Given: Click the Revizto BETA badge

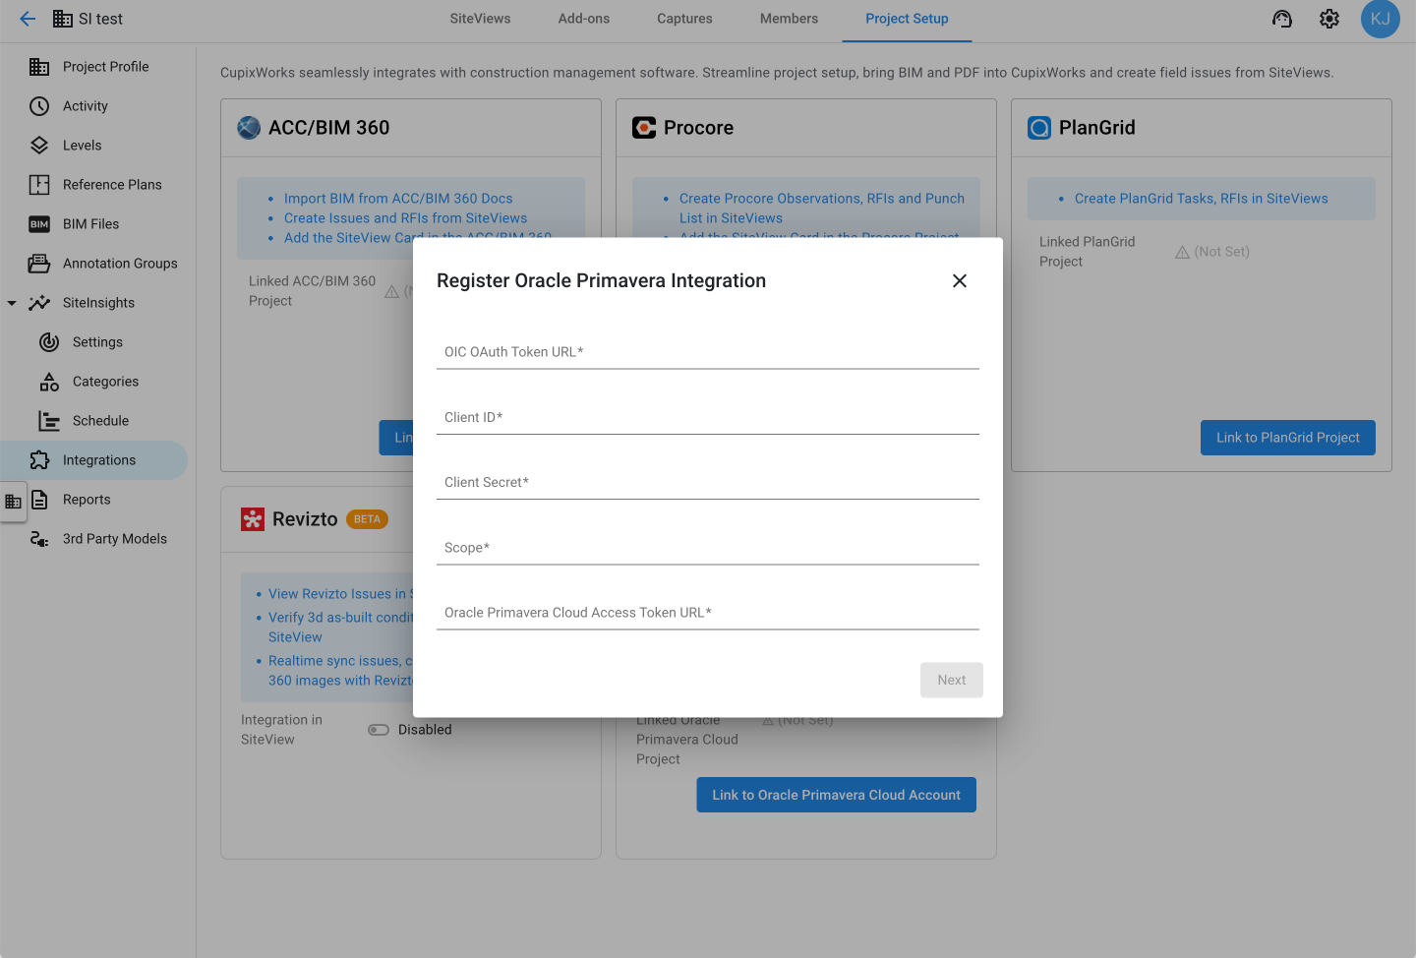Looking at the screenshot, I should pyautogui.click(x=367, y=519).
